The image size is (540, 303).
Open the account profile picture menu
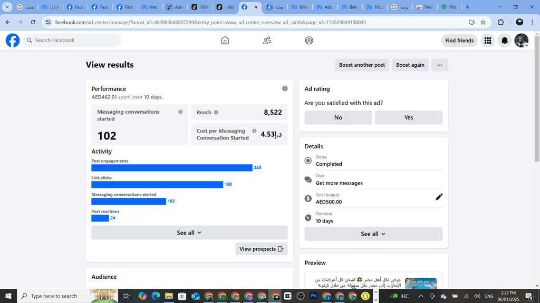coord(522,40)
